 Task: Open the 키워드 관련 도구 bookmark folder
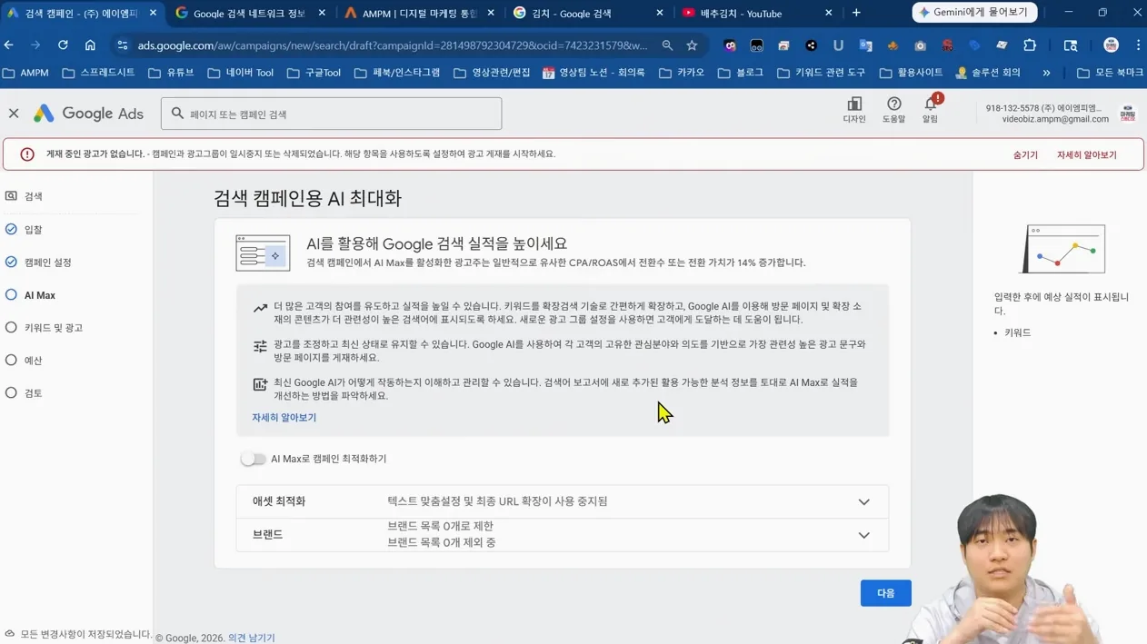pos(821,73)
